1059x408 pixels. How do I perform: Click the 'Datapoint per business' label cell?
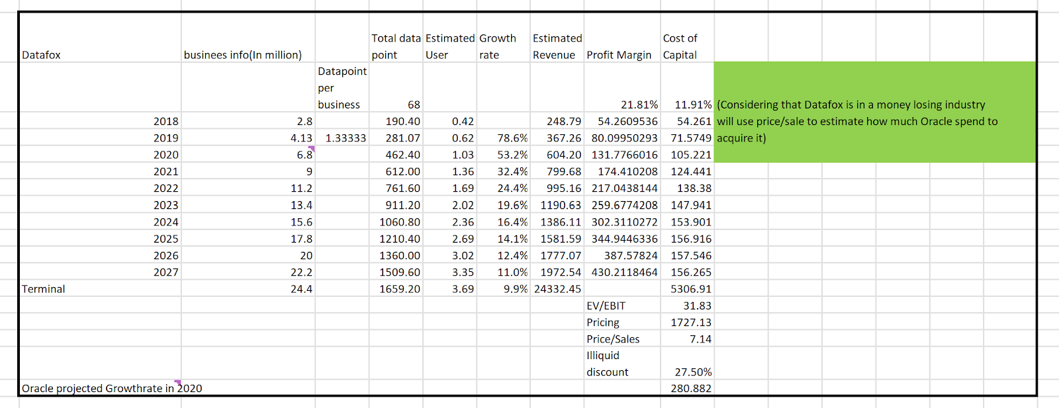click(342, 87)
